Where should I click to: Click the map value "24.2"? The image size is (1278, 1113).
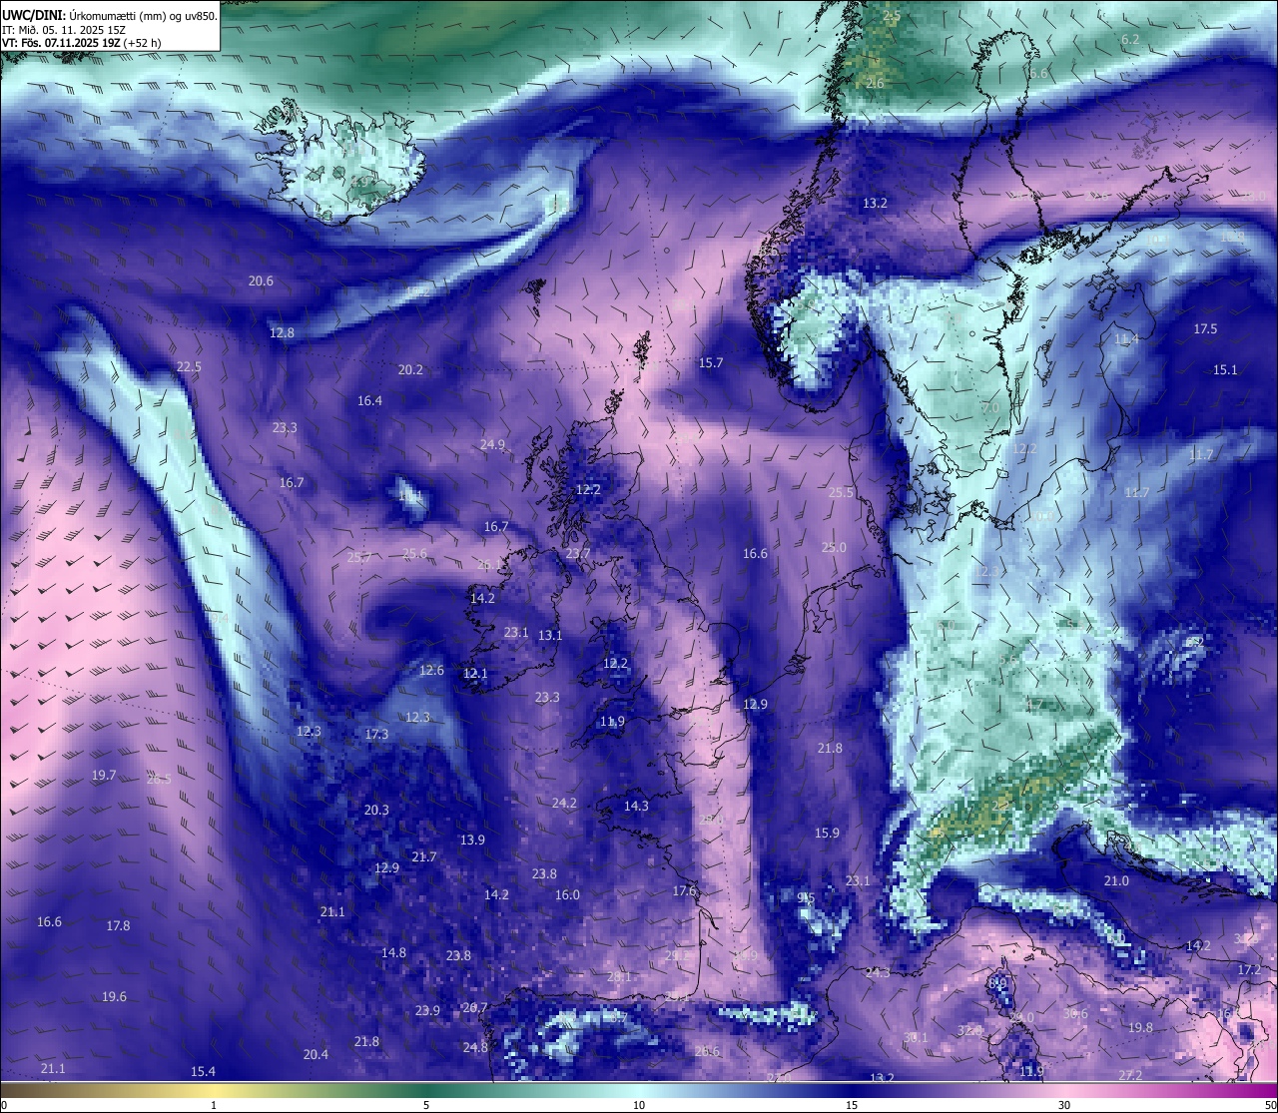tap(564, 803)
